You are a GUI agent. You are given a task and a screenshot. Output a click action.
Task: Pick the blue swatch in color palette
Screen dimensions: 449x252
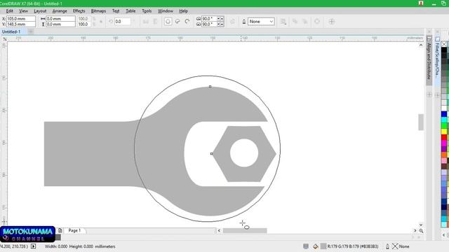tap(444, 114)
